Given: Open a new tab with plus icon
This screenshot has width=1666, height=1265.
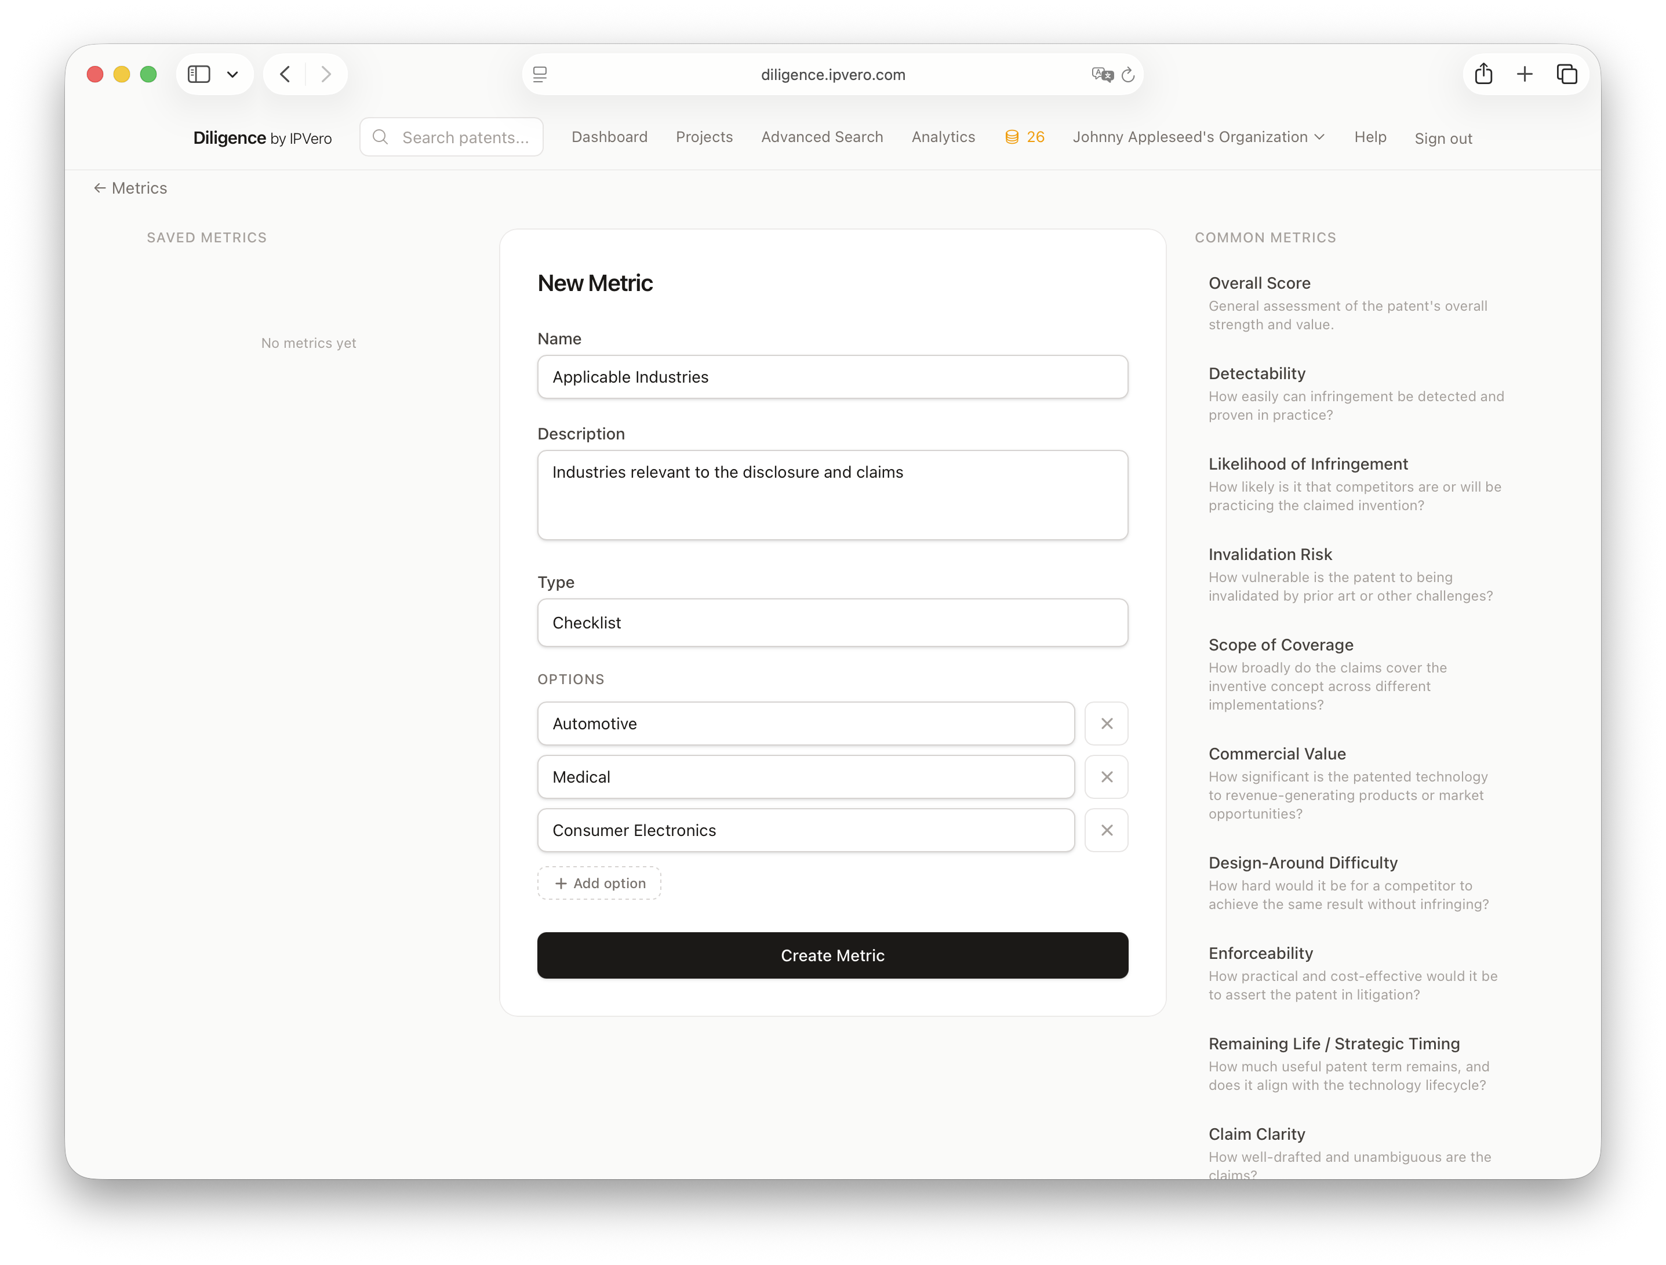Looking at the screenshot, I should pos(1525,74).
